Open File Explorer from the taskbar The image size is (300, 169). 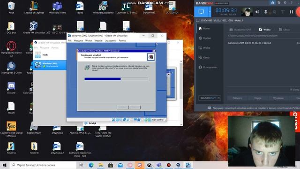coord(101,165)
